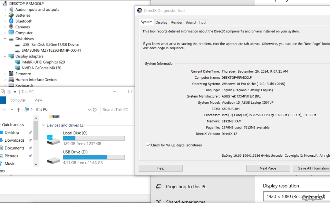Click the USB Drive (D:) capacity bar
Viewport: 330px width, 203px height.
[94, 157]
